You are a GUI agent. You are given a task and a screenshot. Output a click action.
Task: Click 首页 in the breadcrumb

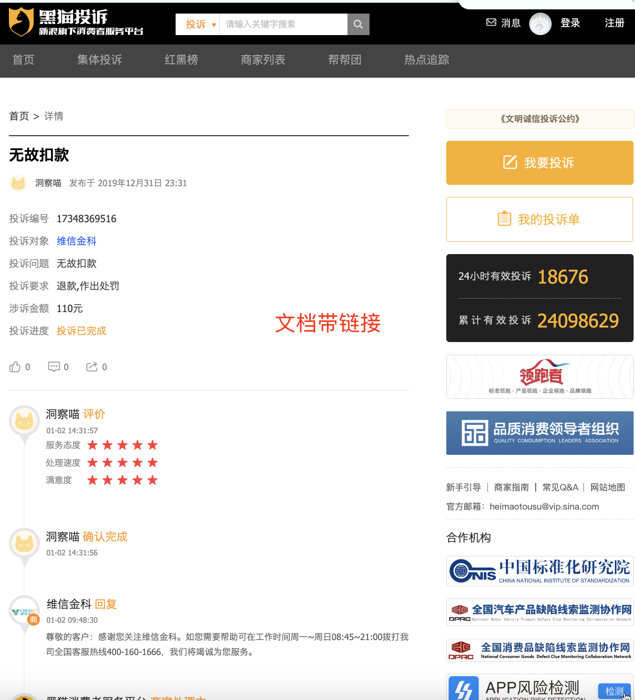19,116
